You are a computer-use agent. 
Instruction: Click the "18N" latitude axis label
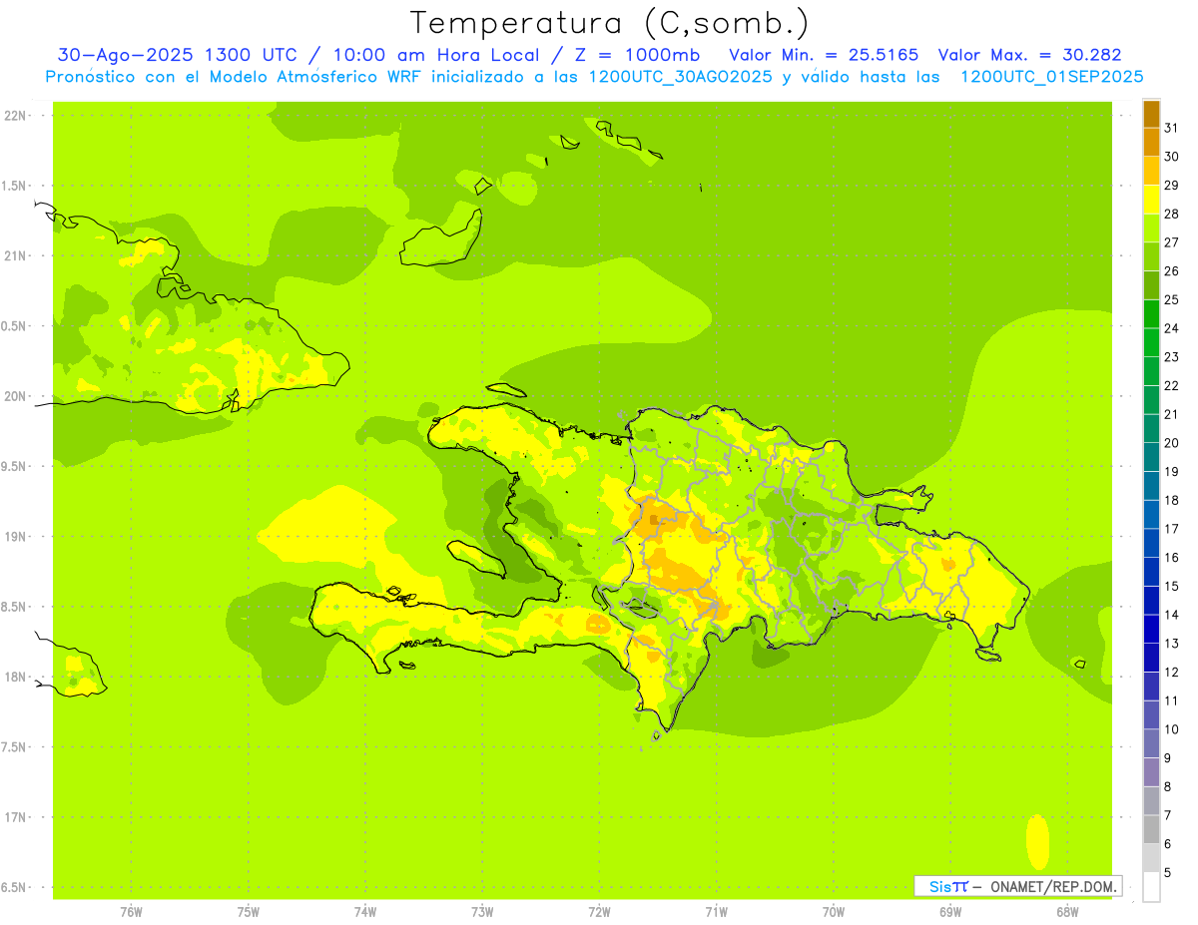(15, 677)
